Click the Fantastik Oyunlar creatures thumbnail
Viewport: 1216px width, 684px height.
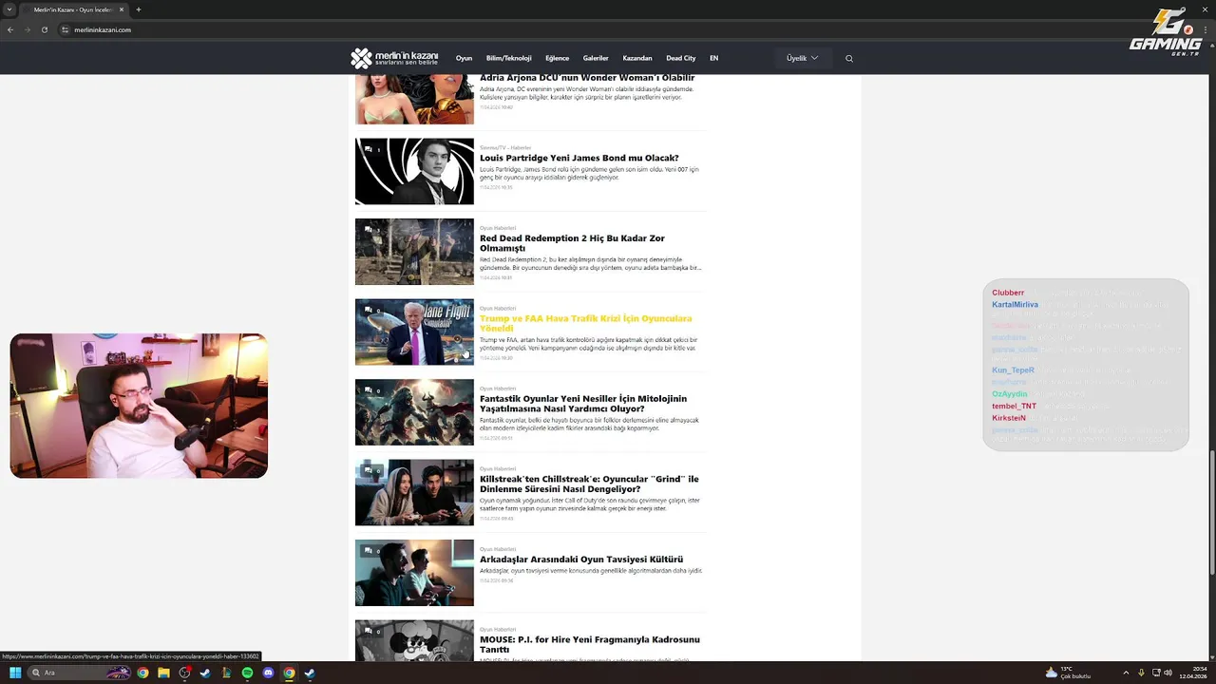(414, 412)
